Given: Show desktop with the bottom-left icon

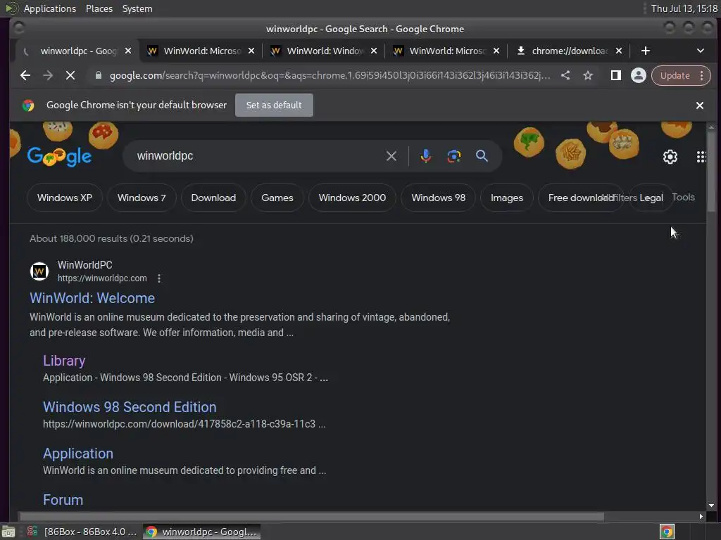Looking at the screenshot, I should pyautogui.click(x=8, y=532).
